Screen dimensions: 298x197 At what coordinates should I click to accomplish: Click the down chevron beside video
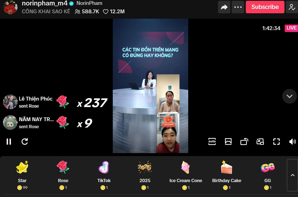(289, 96)
